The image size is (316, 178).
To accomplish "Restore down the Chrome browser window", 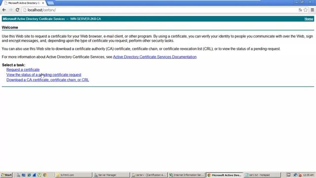I will (302, 2).
